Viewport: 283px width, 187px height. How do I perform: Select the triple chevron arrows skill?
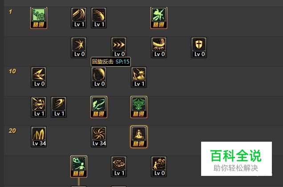point(119,48)
